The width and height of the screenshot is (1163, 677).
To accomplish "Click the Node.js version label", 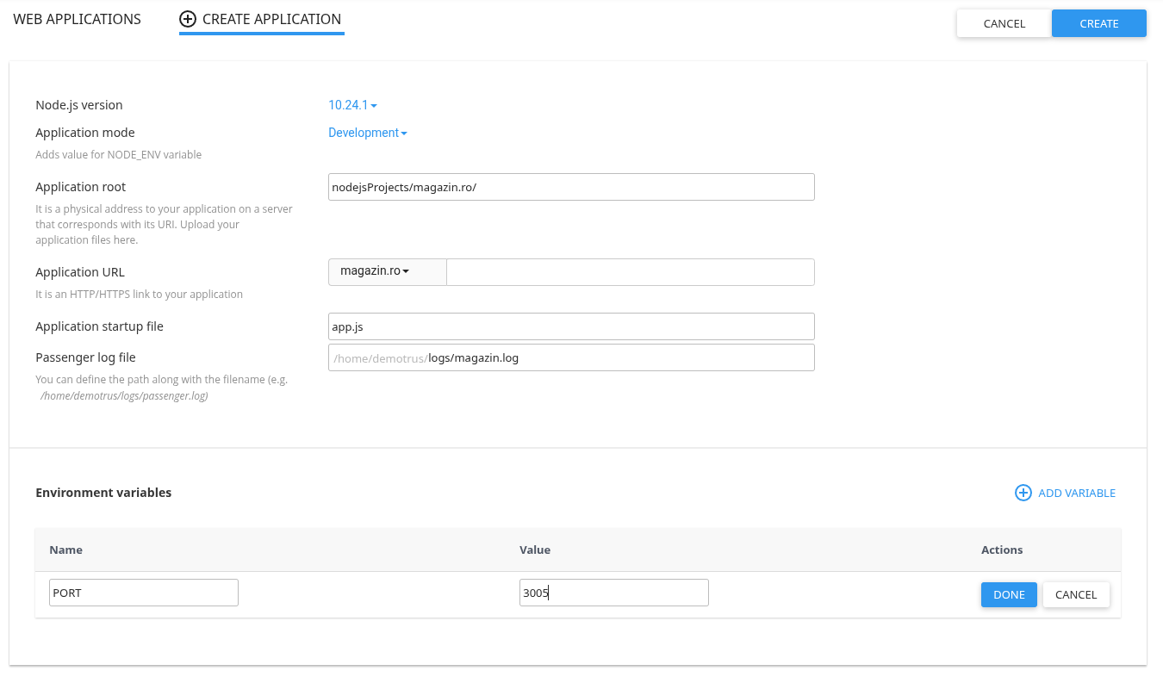I will pyautogui.click(x=79, y=105).
